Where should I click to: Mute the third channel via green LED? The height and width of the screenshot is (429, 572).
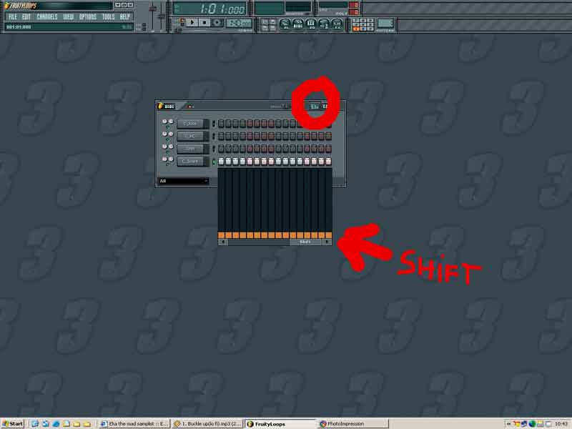[x=168, y=152]
